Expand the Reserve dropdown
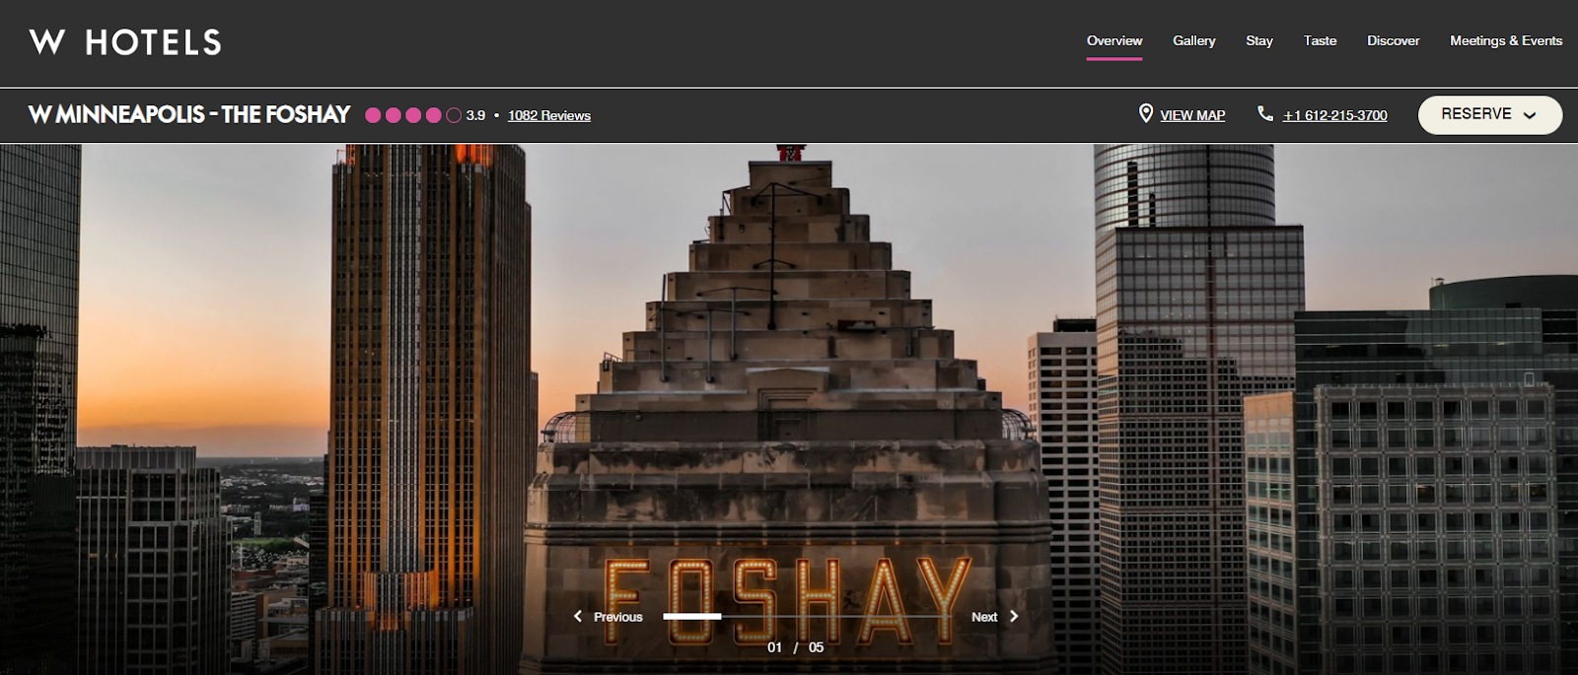1578x675 pixels. pyautogui.click(x=1489, y=114)
